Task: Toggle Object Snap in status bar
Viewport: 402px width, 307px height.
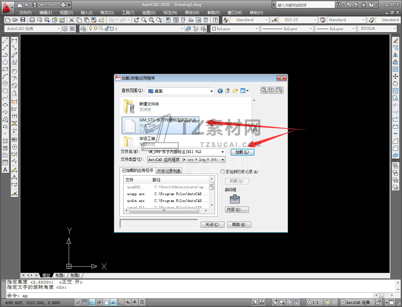Action: [106, 302]
